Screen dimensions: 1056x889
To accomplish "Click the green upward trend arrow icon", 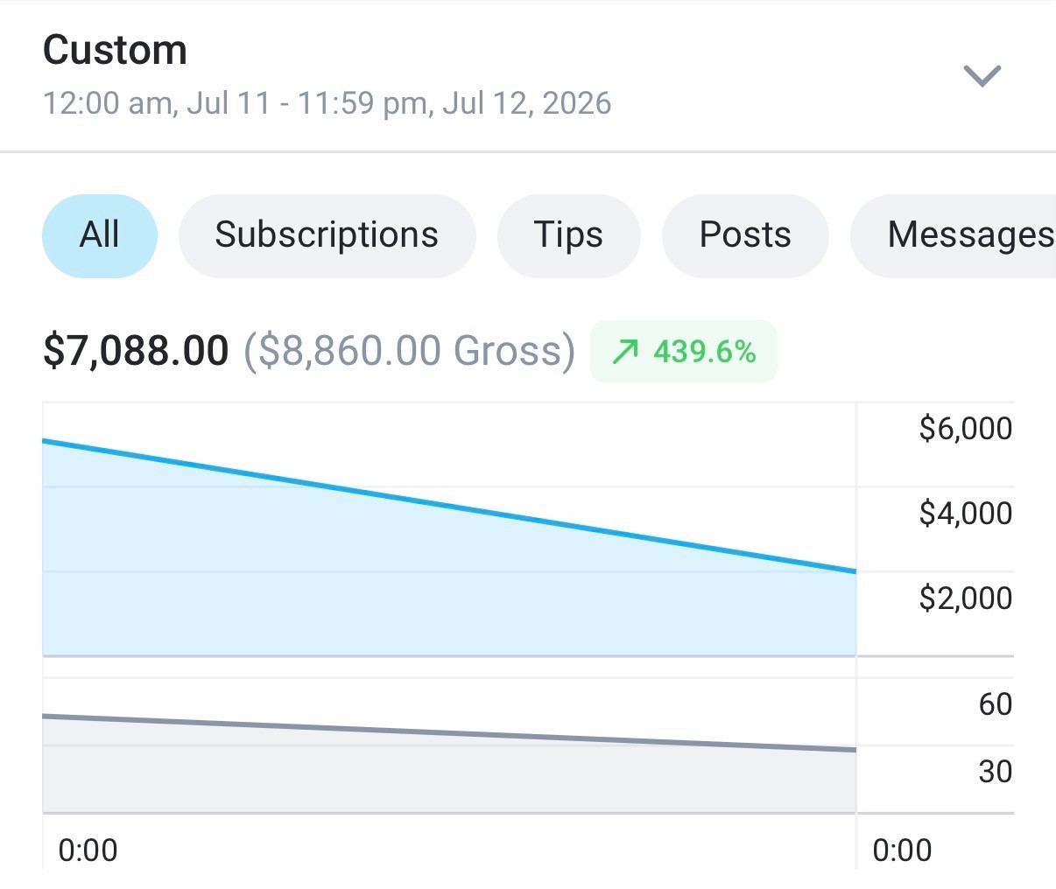I will [625, 352].
